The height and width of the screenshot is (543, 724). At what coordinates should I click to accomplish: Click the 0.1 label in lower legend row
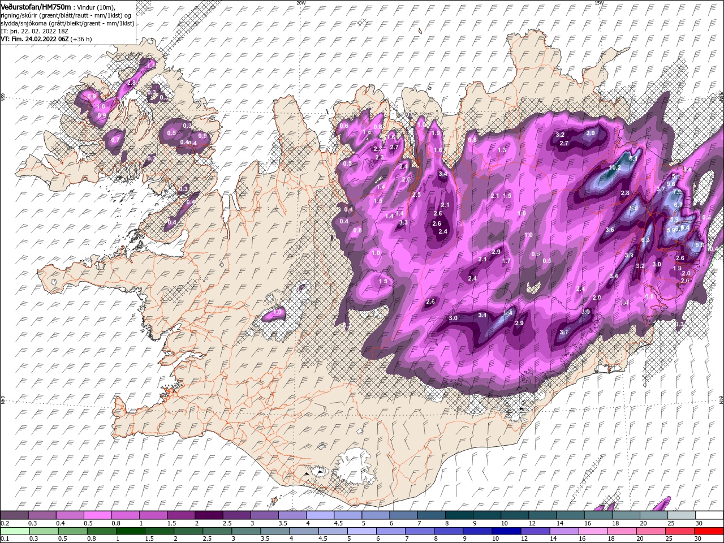pyautogui.click(x=5, y=539)
